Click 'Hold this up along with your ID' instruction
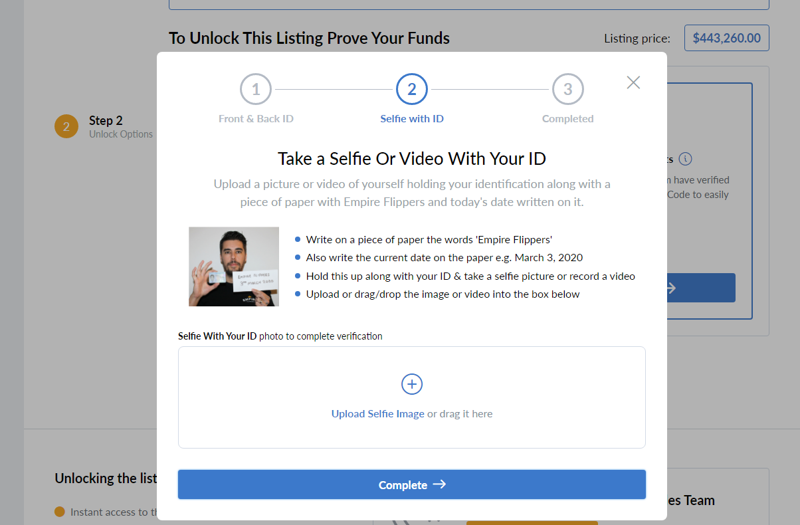800x525 pixels. 470,276
